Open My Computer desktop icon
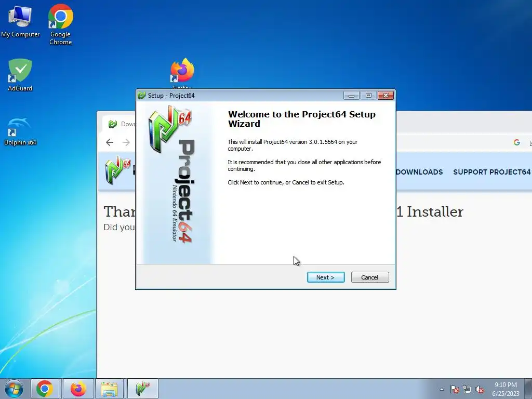The height and width of the screenshot is (399, 532). [x=20, y=22]
